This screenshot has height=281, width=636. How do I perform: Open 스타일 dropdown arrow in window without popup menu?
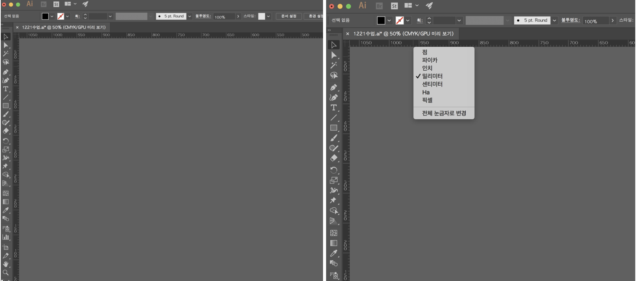click(268, 16)
